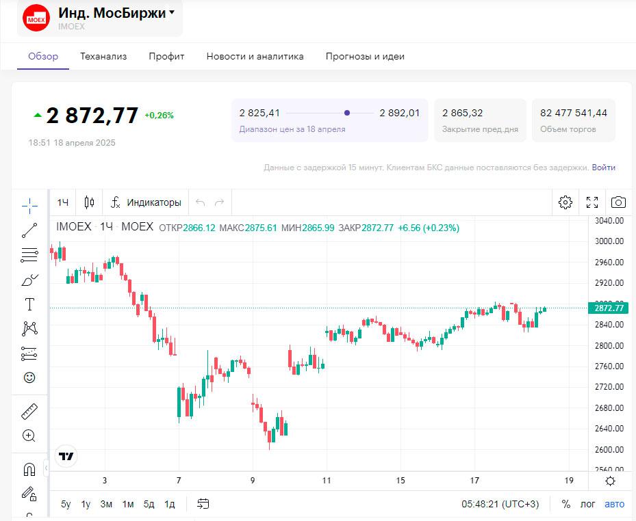Open the candlestick chart type menu
Image resolution: width=636 pixels, height=521 pixels.
click(89, 202)
